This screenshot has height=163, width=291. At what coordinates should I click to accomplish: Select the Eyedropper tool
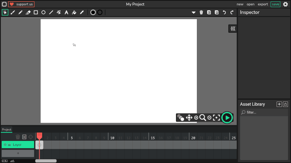click(x=82, y=12)
